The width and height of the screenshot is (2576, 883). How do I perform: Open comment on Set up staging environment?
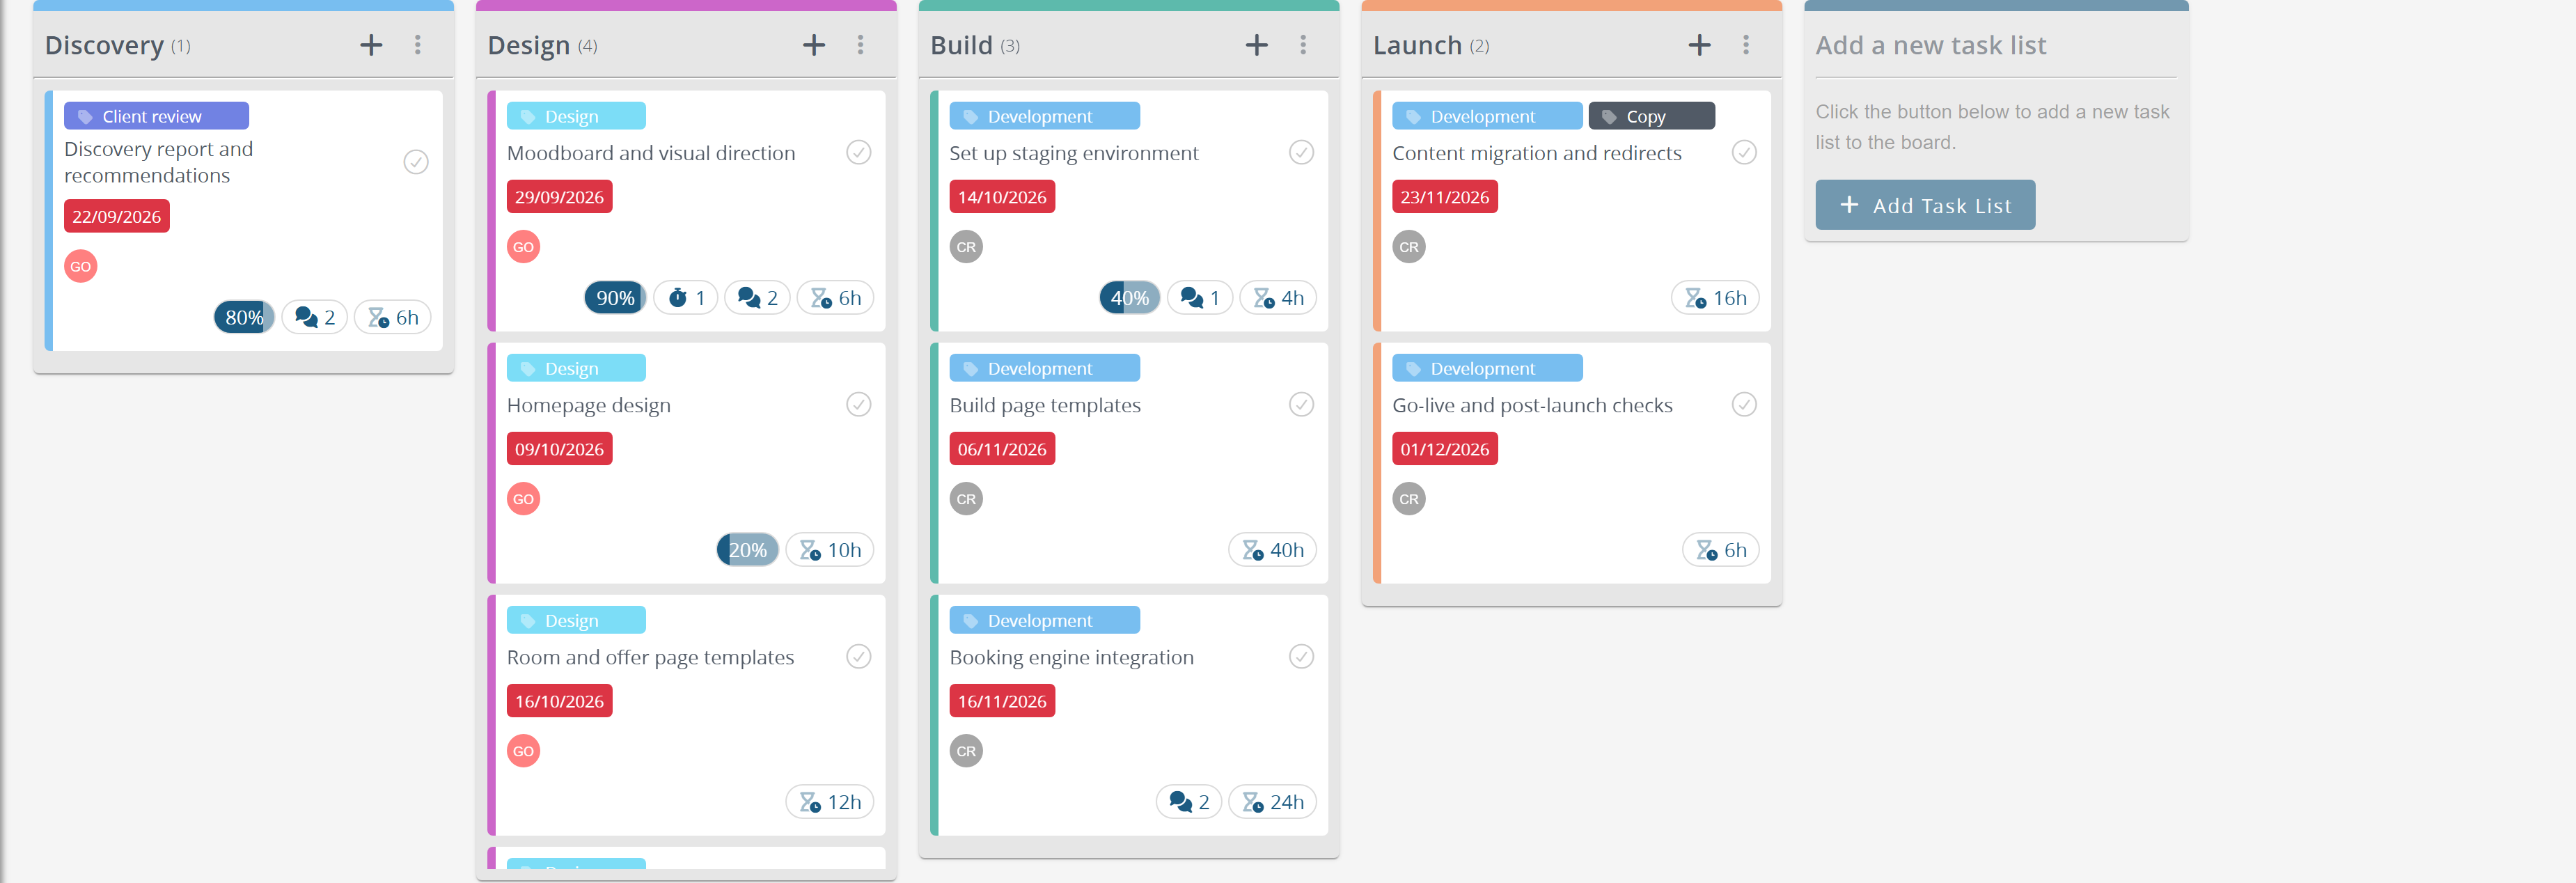click(x=1200, y=297)
